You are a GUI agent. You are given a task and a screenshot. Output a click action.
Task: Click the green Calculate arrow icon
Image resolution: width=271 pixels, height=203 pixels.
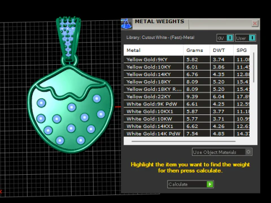tap(210, 184)
